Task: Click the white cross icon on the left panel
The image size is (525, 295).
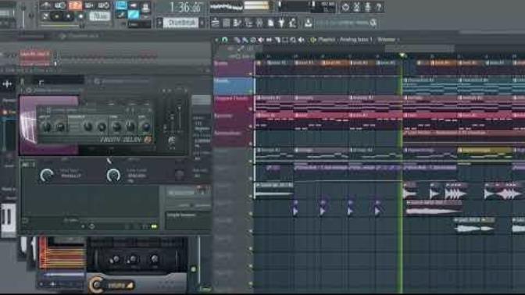Action: coord(7,84)
